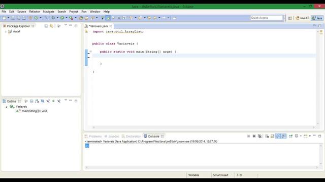Close the Variaveis.java editor tab
This screenshot has height=182, width=325.
(111, 26)
